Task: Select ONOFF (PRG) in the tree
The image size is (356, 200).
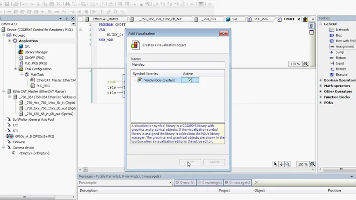Action: click(34, 58)
